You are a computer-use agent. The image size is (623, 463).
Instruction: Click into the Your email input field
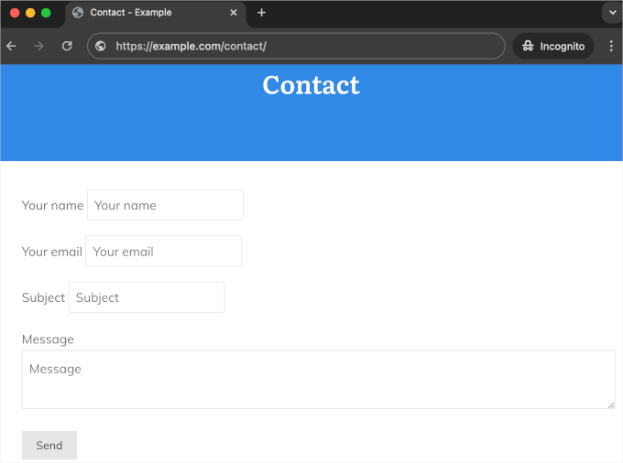pyautogui.click(x=164, y=251)
